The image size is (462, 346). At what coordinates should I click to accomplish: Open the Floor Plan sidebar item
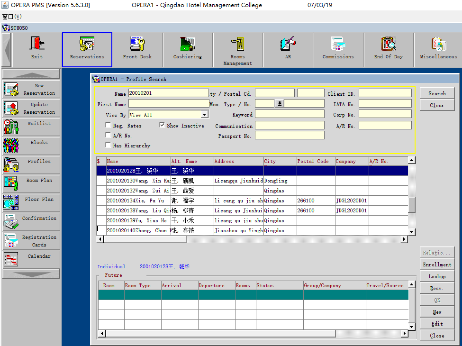(31, 203)
